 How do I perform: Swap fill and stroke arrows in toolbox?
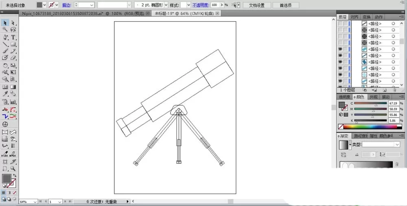[x=15, y=175]
